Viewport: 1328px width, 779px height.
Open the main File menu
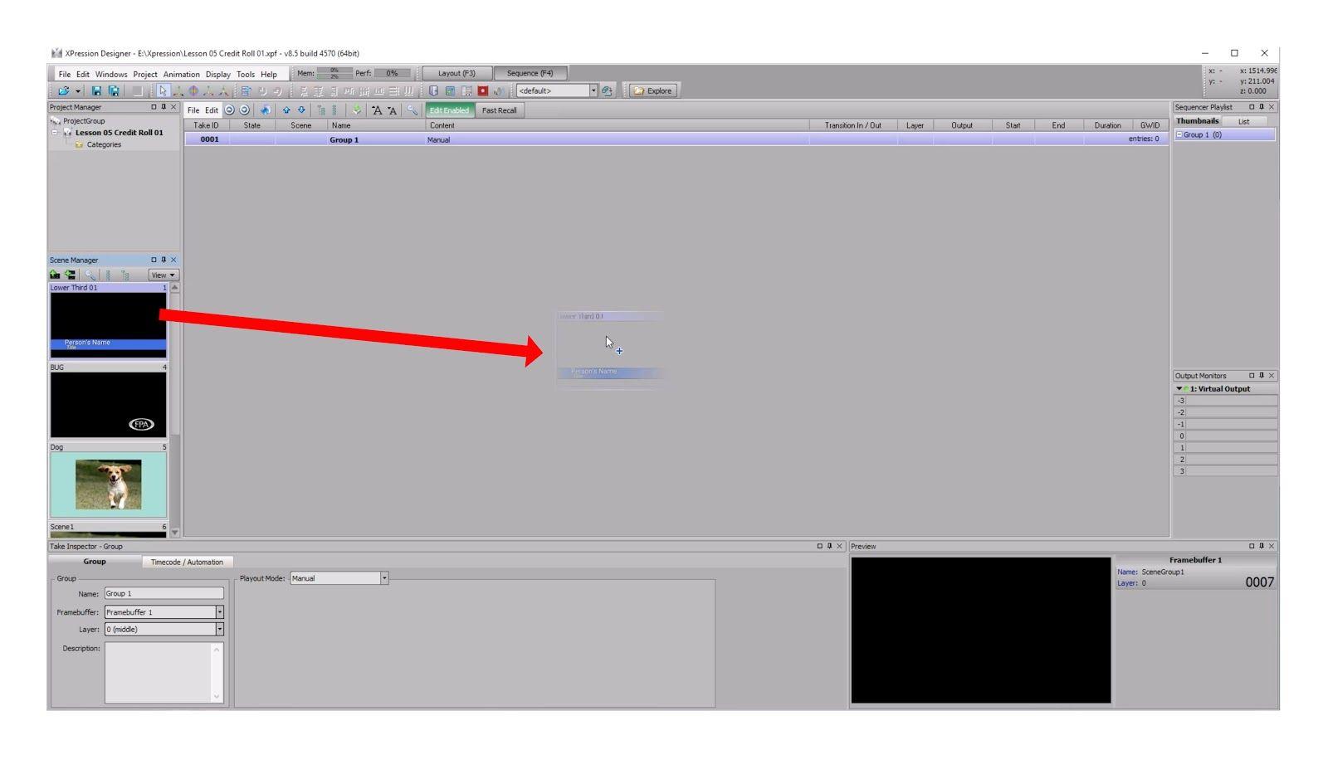click(65, 75)
